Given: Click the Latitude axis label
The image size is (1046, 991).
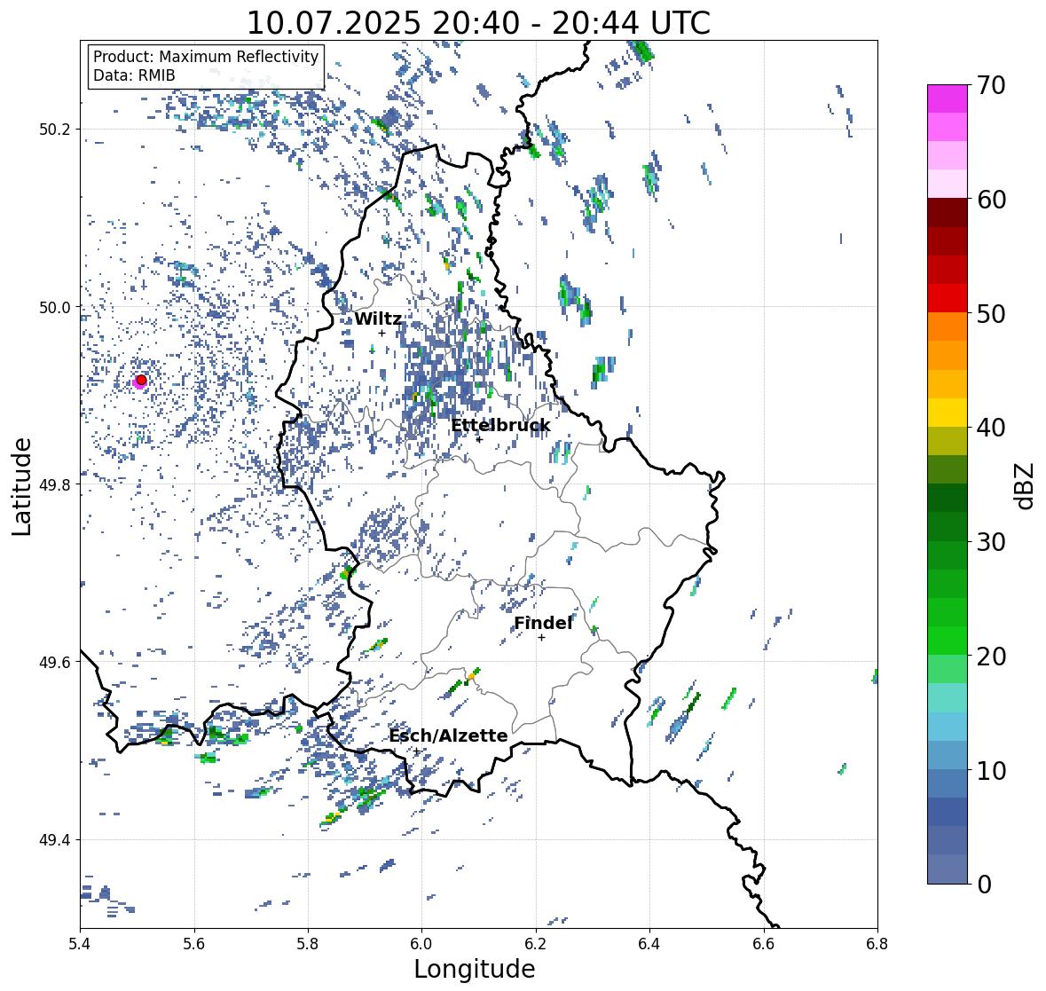Looking at the screenshot, I should [x=21, y=486].
